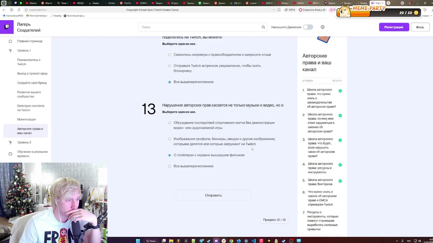Click the icon beside Обучение в реальном времени

pos(10,154)
